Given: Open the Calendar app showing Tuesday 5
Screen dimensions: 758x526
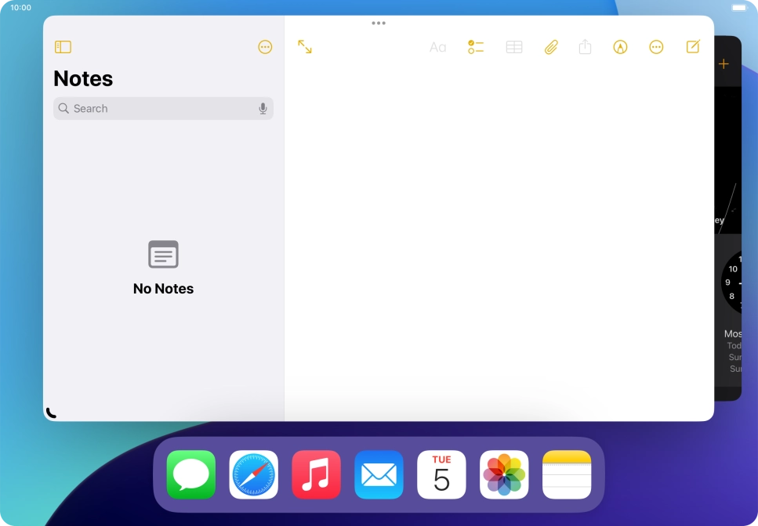Looking at the screenshot, I should (441, 474).
